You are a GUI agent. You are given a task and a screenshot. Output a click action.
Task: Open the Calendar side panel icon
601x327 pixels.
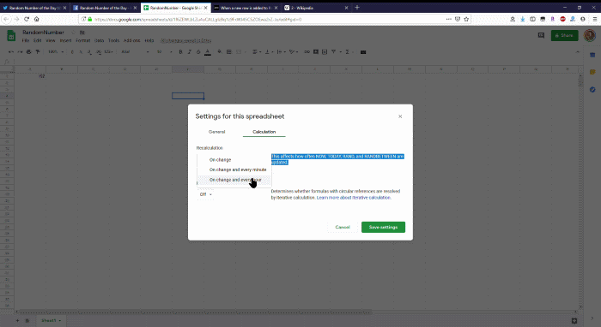592,55
